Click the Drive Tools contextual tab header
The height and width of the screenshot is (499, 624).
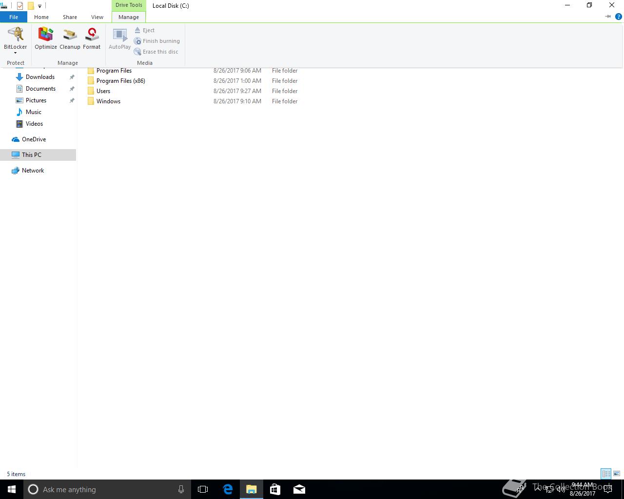click(129, 5)
